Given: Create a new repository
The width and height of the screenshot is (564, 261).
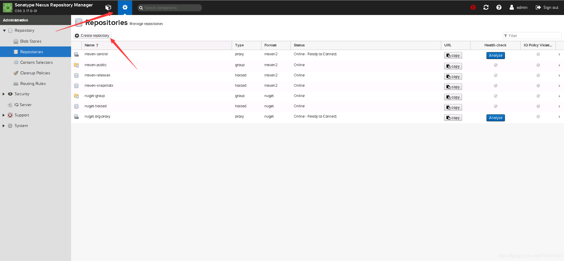Looking at the screenshot, I should click(x=92, y=36).
